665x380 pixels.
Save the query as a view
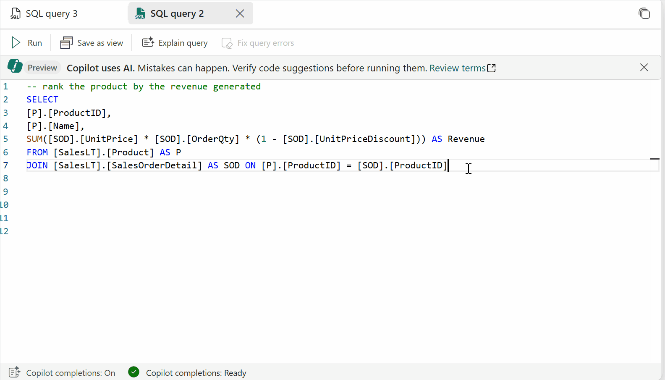tap(92, 43)
